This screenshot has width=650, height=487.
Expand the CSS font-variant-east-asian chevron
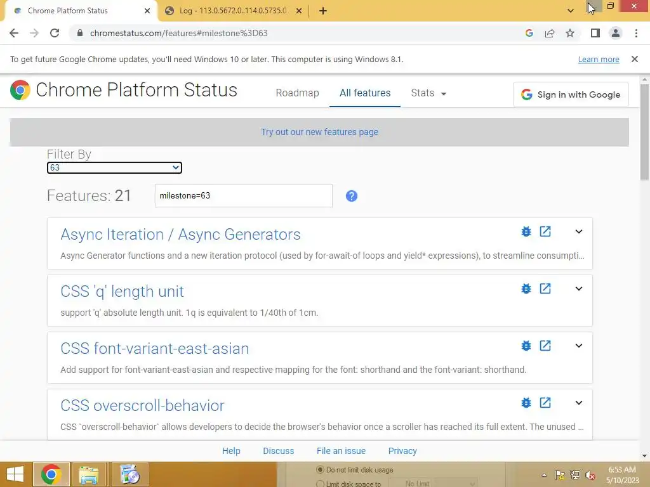coord(579,346)
